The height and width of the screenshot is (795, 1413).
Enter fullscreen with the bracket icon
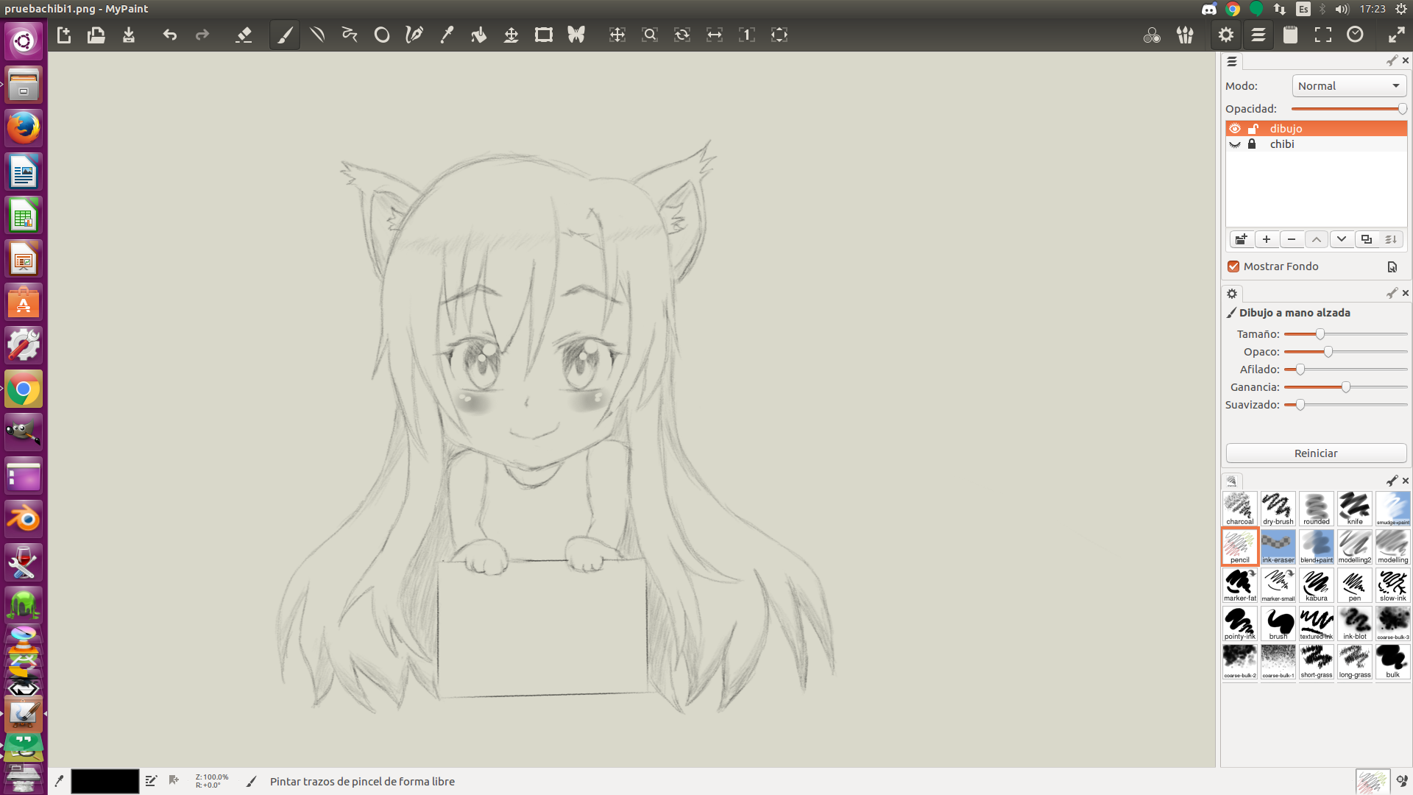point(1323,35)
